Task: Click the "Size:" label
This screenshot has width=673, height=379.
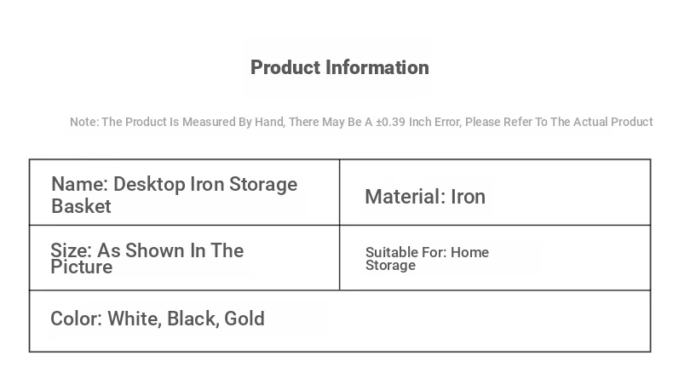Action: point(71,250)
